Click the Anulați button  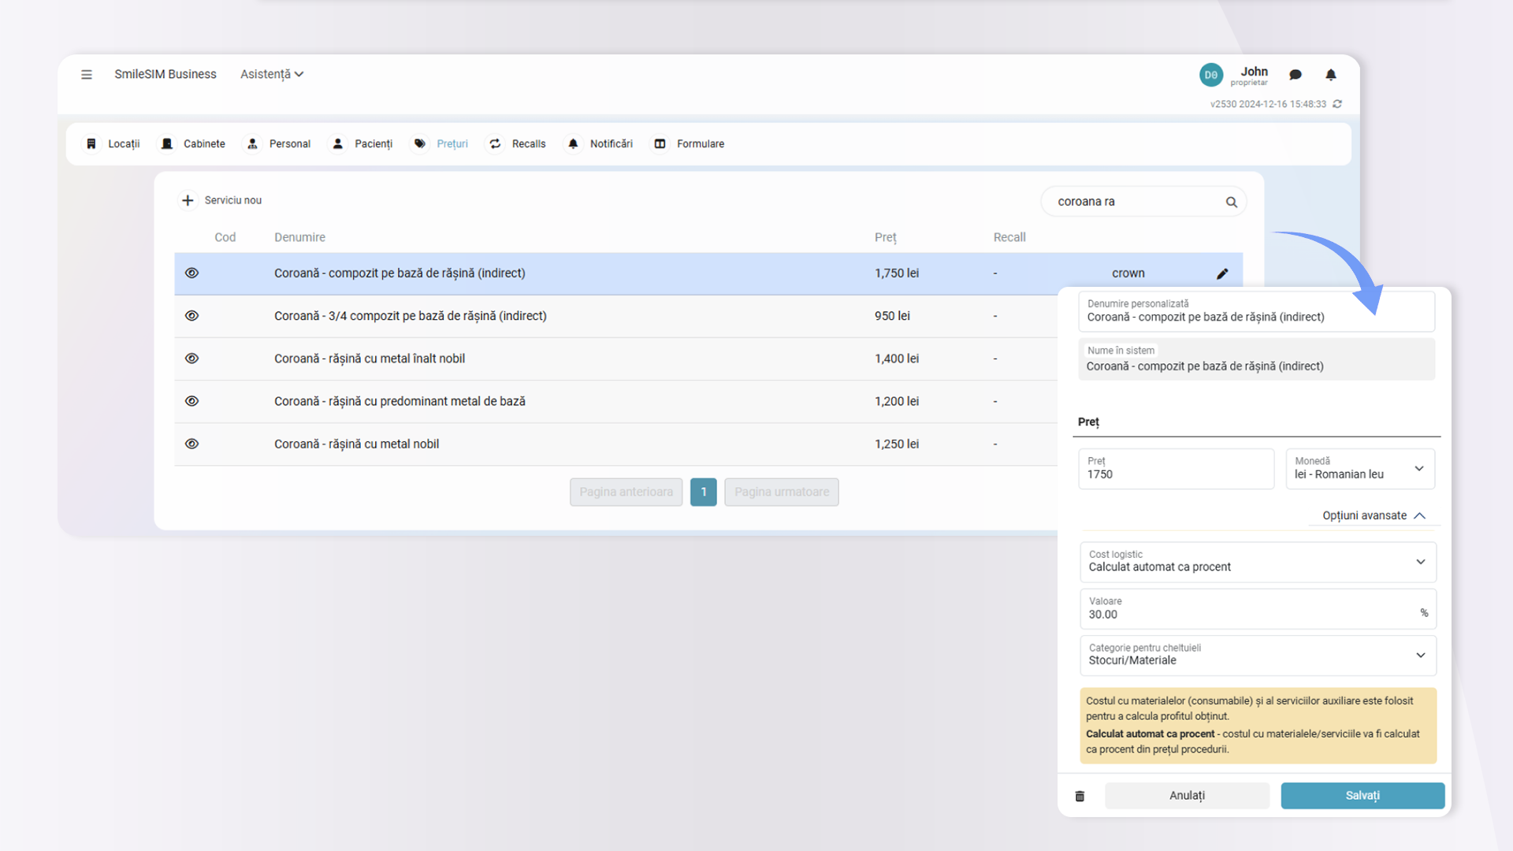(x=1186, y=796)
